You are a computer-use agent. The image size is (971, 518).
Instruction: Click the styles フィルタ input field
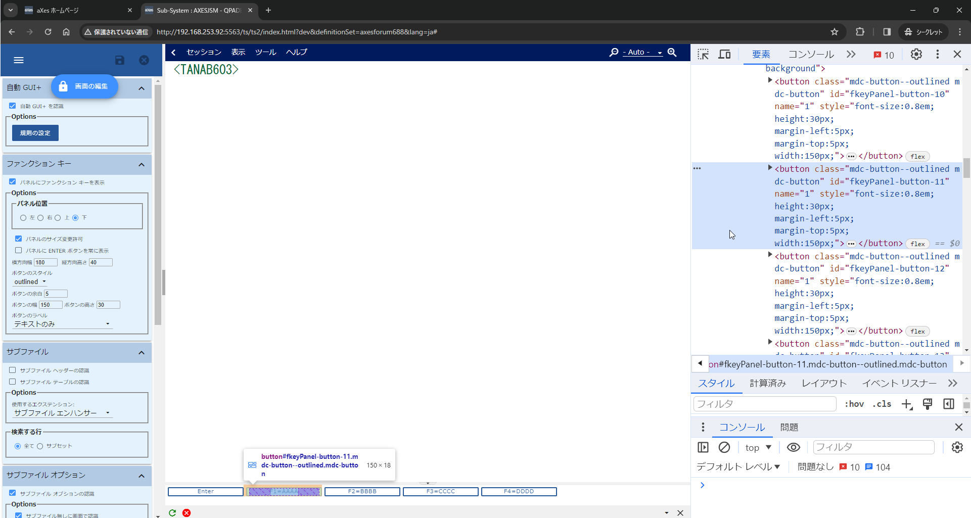pos(764,404)
